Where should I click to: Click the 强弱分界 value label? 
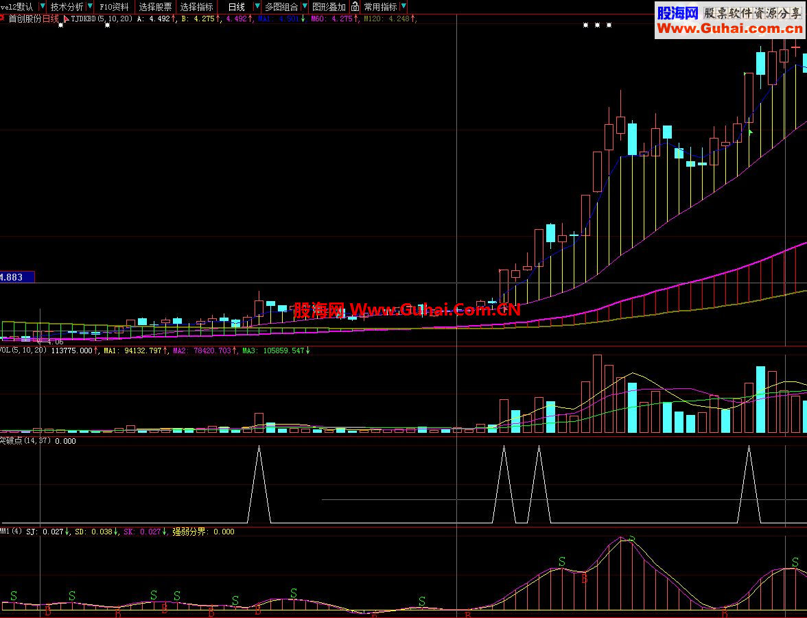click(x=203, y=532)
